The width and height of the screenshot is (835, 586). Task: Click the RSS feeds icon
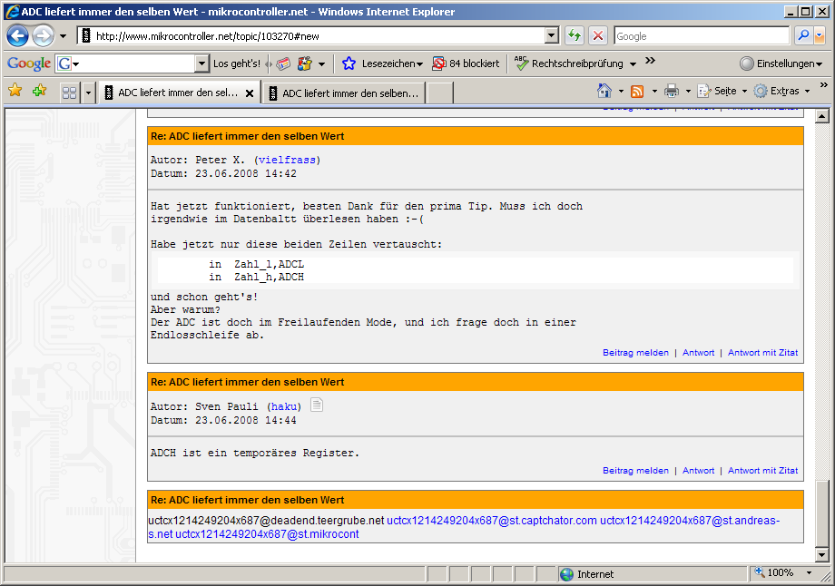tap(637, 92)
